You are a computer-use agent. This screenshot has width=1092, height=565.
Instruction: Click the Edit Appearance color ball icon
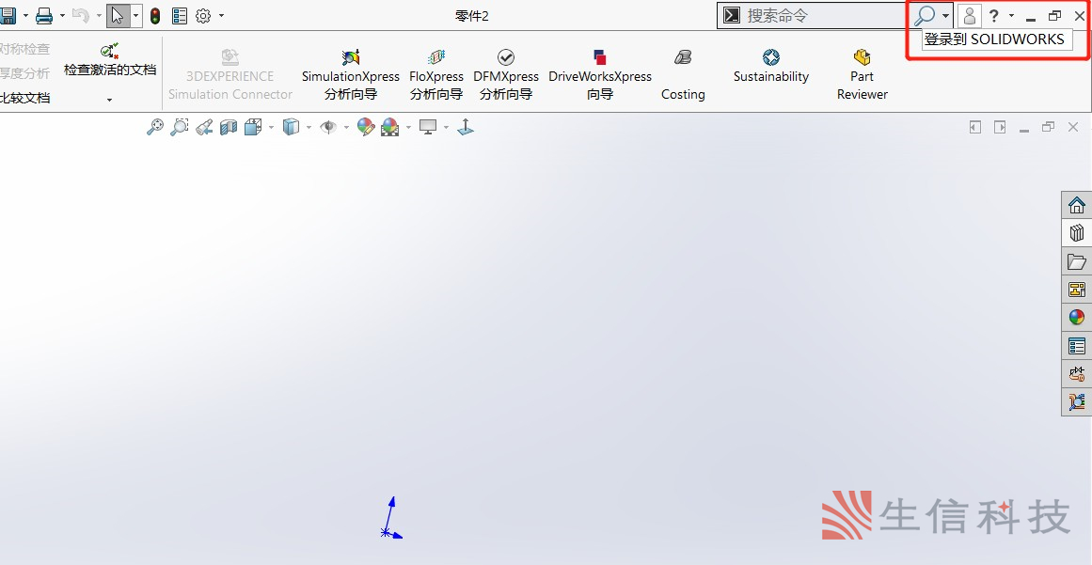coord(366,127)
